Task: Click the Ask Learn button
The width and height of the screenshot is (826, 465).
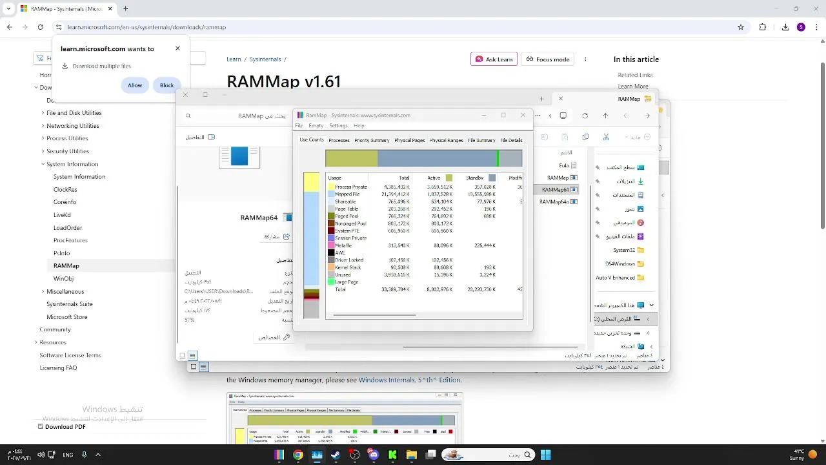Action: pos(494,59)
